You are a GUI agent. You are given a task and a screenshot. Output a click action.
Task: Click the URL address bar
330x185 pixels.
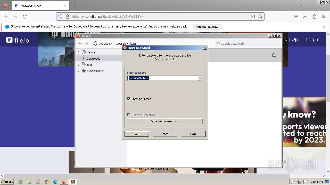[160, 16]
